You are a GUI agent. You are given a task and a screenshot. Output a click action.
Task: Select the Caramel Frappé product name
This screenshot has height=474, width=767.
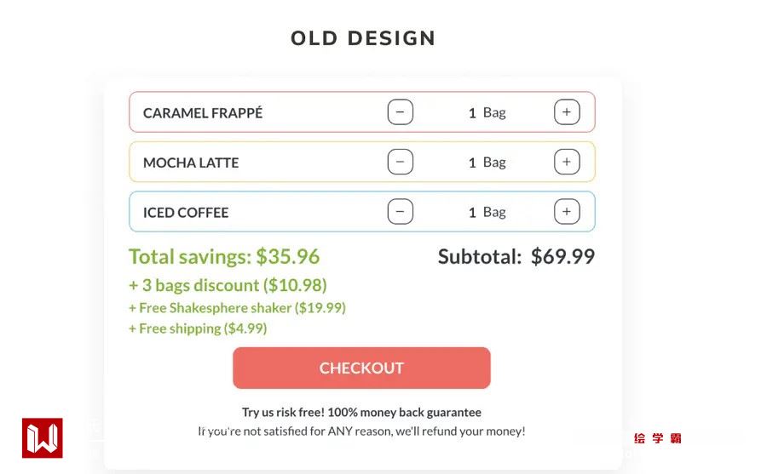tap(203, 113)
